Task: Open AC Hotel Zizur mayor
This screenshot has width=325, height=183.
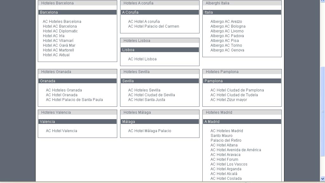Action: 229,100
